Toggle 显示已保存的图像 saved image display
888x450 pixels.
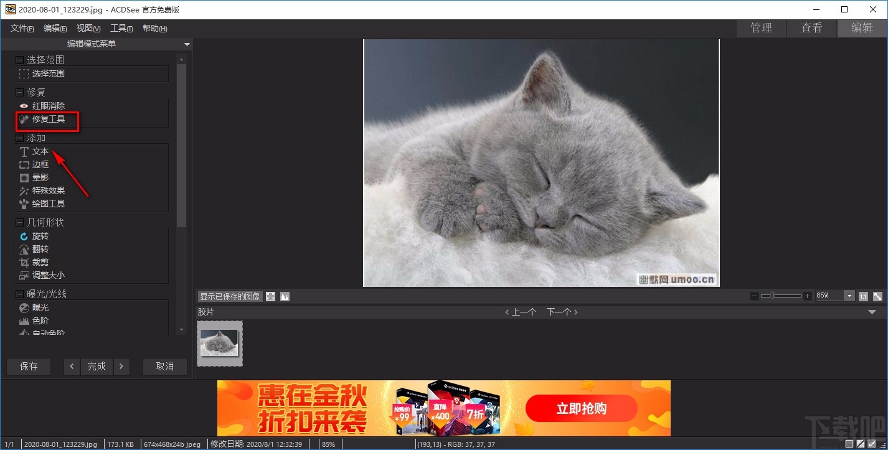[230, 296]
